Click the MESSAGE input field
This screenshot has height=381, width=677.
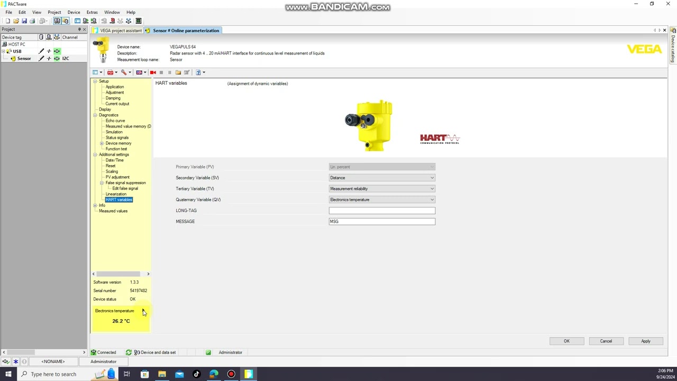point(382,222)
